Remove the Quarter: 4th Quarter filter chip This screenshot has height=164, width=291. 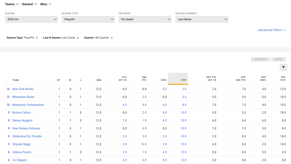(x=112, y=38)
